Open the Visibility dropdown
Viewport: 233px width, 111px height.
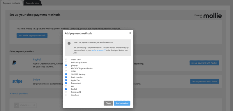point(25,105)
